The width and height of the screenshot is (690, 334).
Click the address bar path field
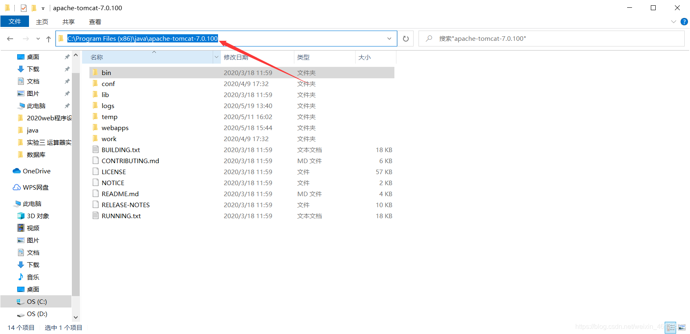(226, 39)
